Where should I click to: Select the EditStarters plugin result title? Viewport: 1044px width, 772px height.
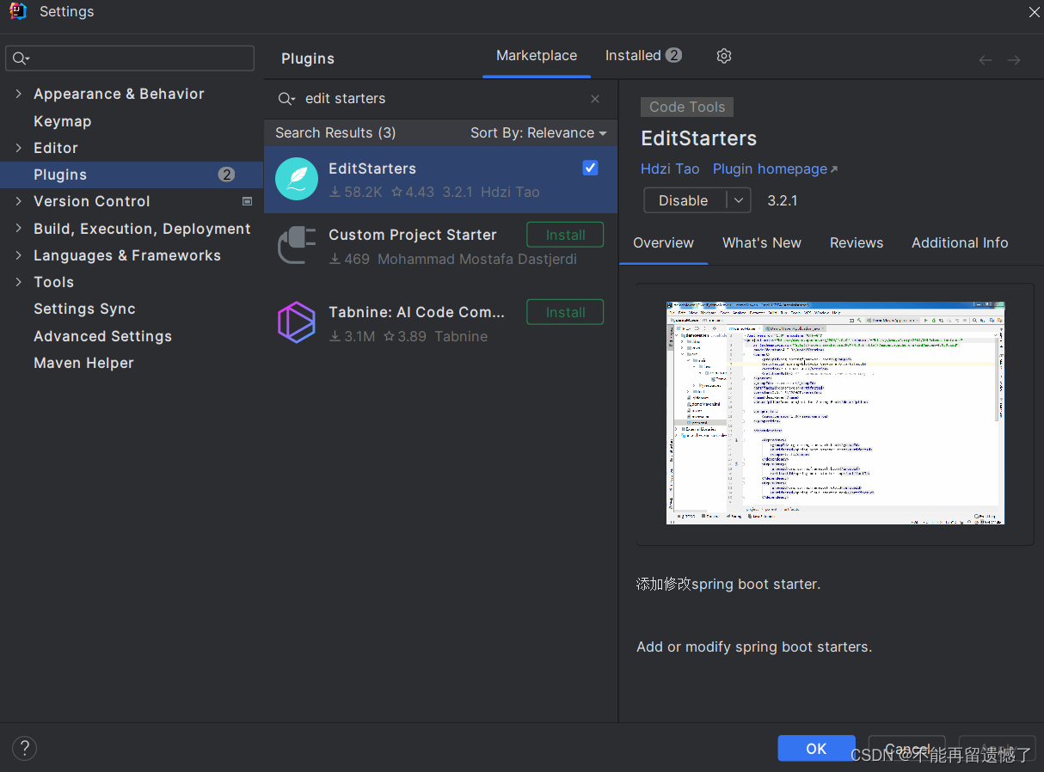point(372,168)
